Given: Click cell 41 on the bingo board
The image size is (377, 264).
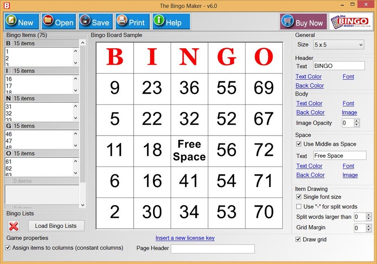Looking at the screenshot, I should tap(189, 182).
